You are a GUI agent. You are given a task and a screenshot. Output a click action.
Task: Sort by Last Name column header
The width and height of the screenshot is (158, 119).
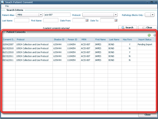tap(115, 40)
